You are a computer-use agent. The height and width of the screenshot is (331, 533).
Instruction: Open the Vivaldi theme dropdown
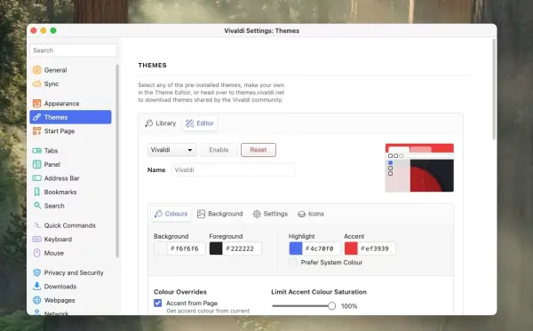click(x=172, y=150)
